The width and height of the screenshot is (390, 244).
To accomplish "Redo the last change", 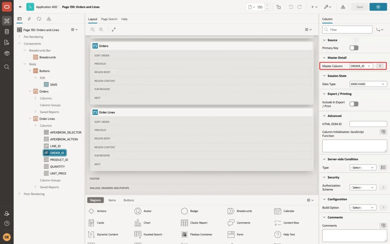I will [299, 7].
